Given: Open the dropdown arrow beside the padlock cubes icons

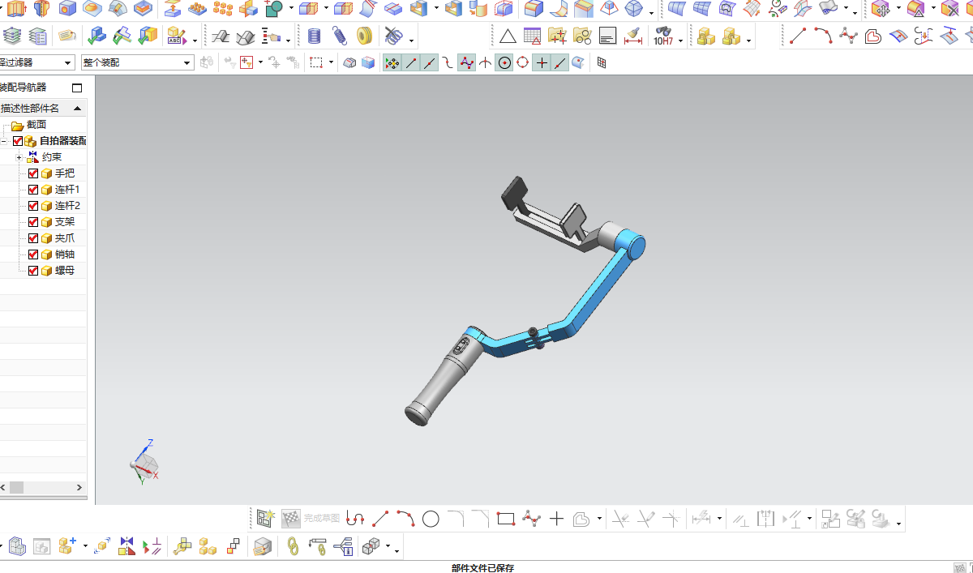Looking at the screenshot, I should 748,40.
